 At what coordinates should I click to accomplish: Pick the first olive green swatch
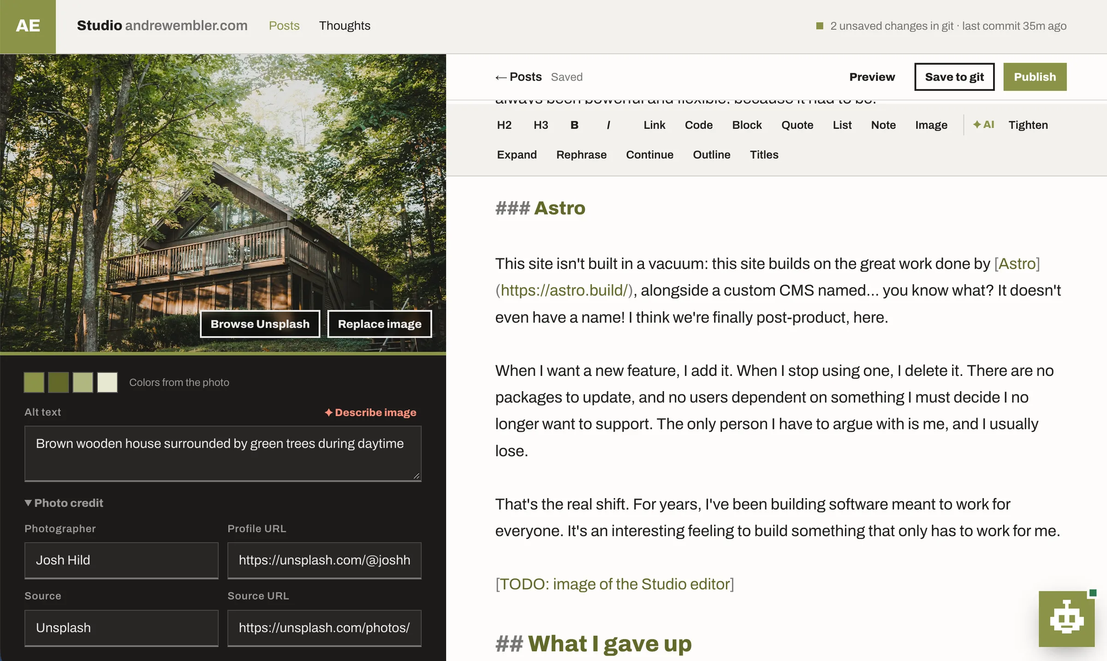(x=34, y=382)
